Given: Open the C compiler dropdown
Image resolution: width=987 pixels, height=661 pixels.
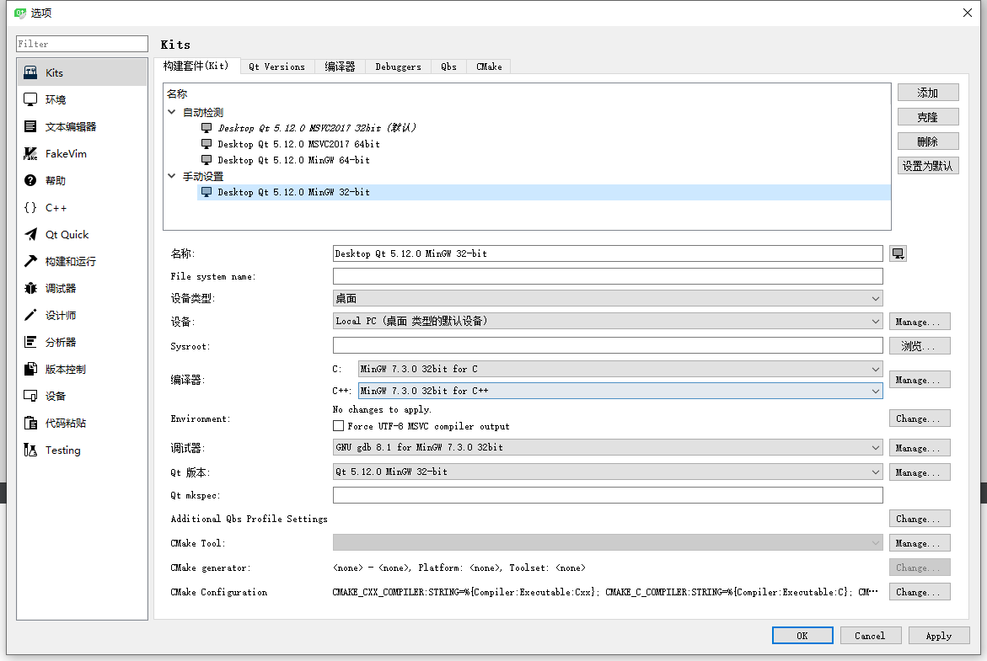Looking at the screenshot, I should [x=620, y=369].
